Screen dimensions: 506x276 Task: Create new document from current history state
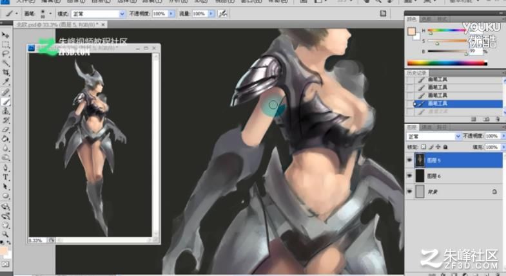(x=474, y=119)
